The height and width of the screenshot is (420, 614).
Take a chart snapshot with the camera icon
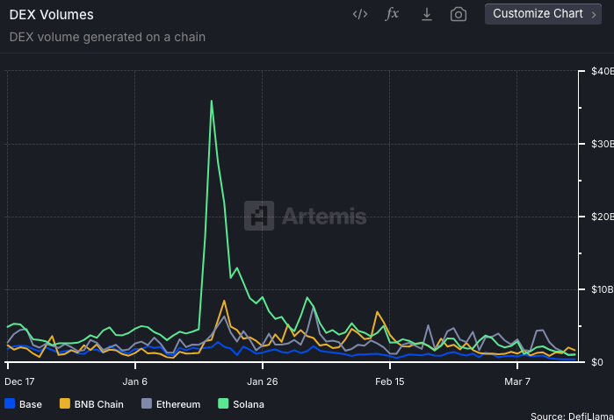tap(459, 15)
